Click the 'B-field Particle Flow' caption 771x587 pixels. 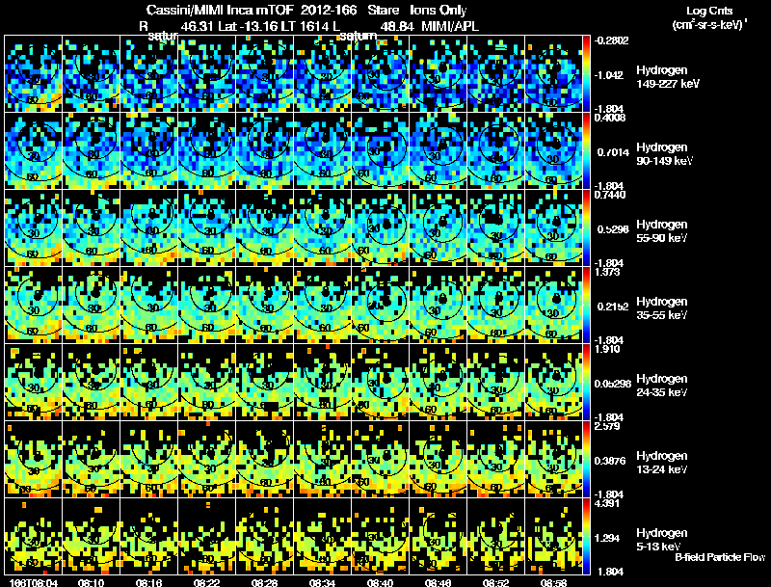720,557
